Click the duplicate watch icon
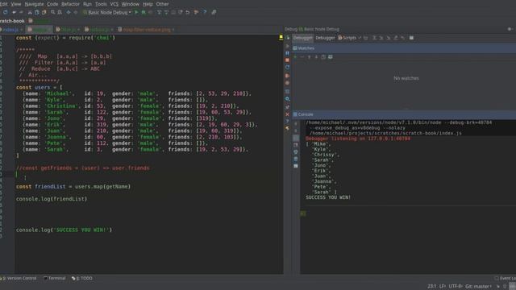516x290 pixels. pos(323,57)
